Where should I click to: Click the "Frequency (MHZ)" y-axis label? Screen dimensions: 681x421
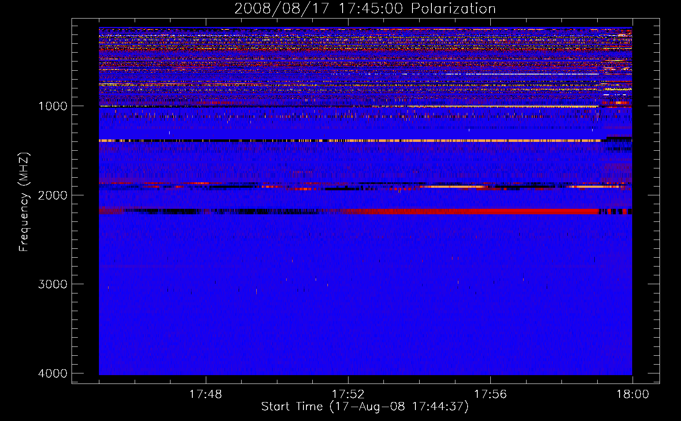24,202
